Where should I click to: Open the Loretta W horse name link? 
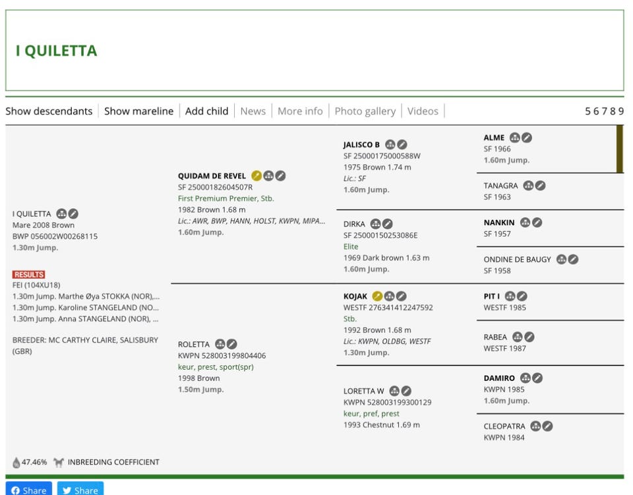tap(364, 391)
